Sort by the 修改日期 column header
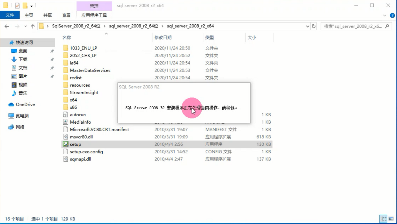397x224 pixels. pos(163,37)
